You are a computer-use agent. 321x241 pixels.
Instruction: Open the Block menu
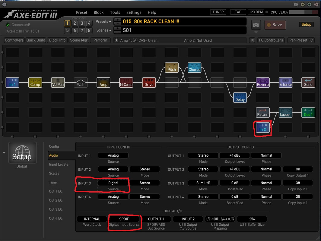[99, 12]
